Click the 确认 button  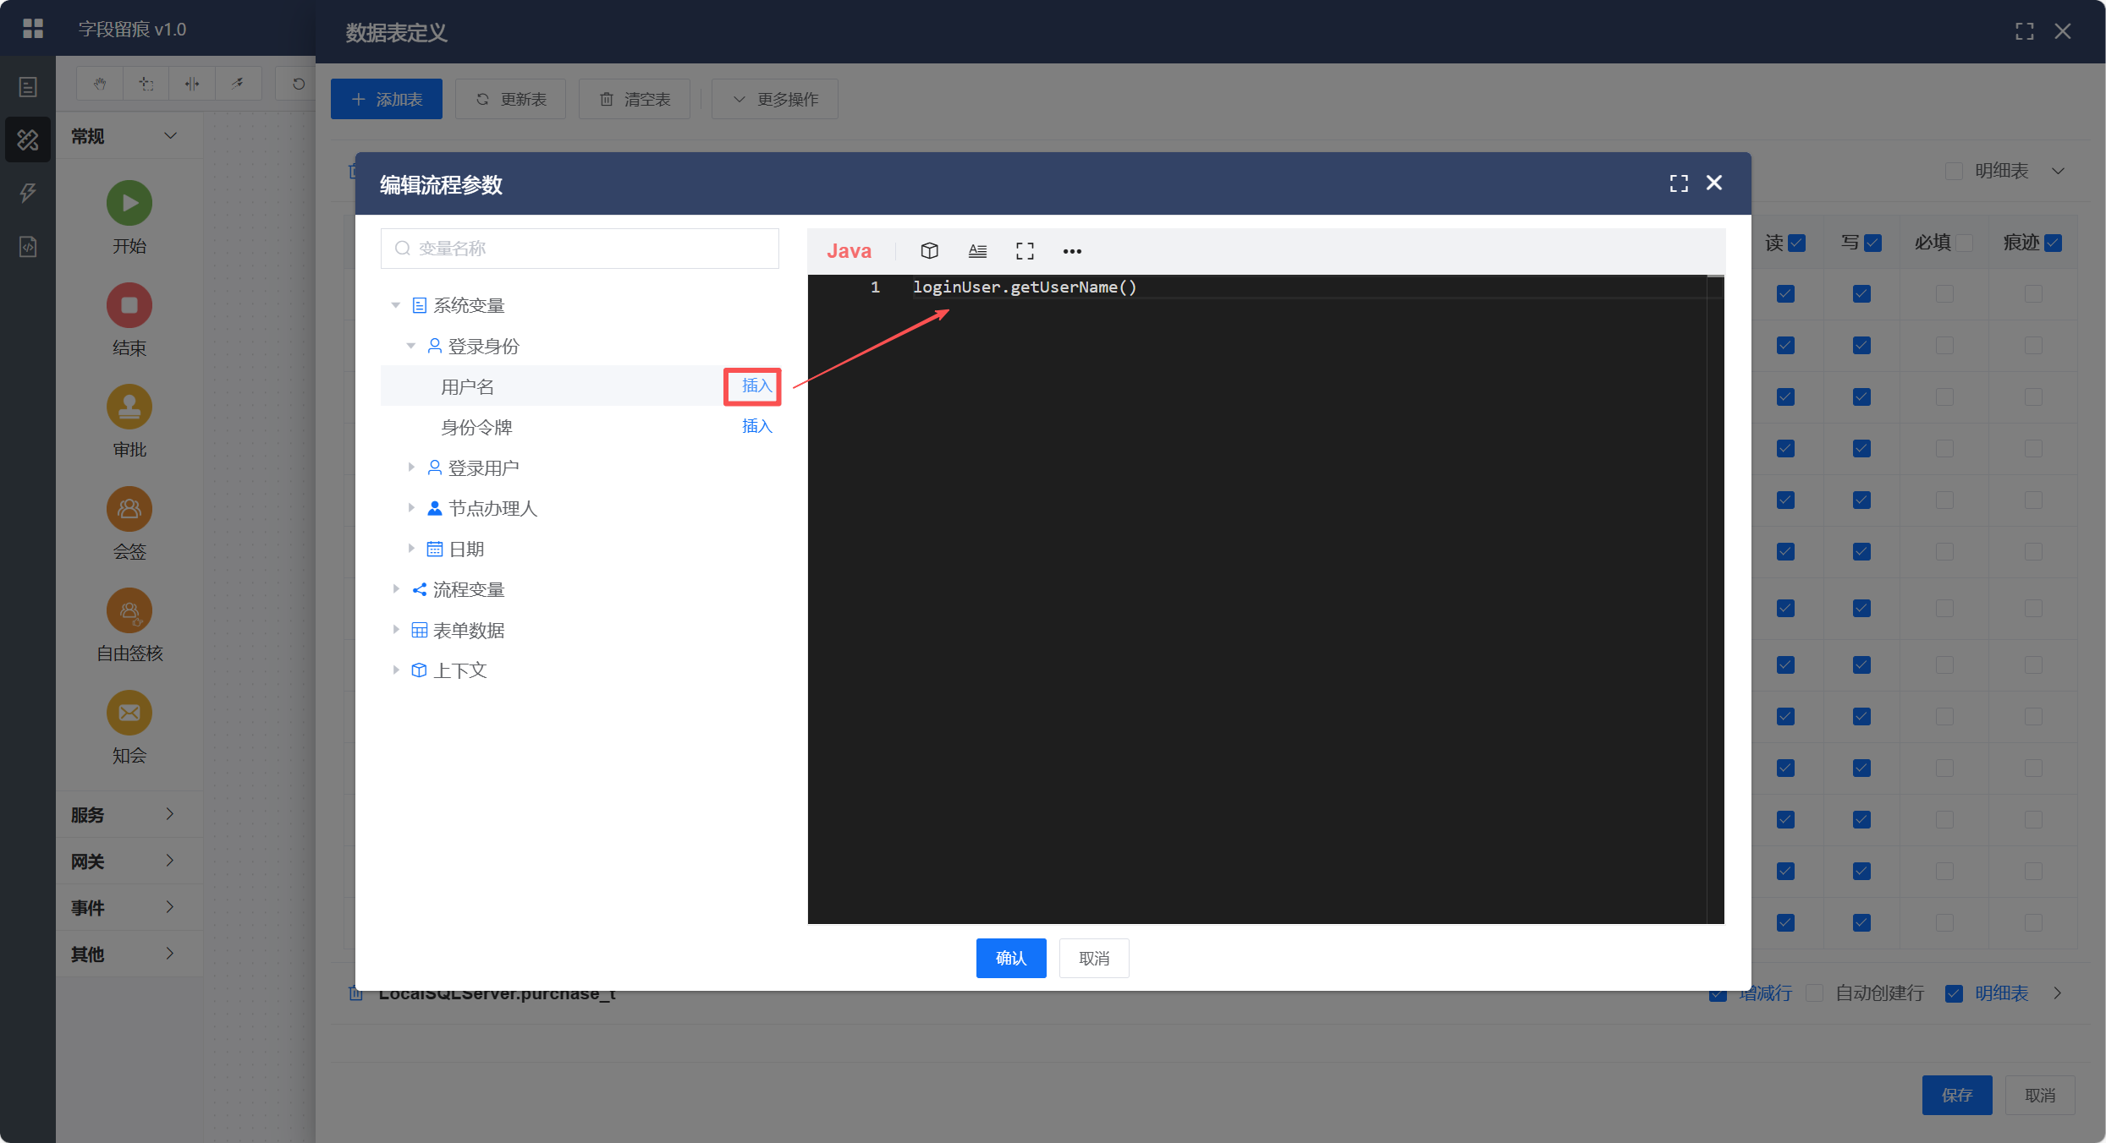pos(1010,958)
